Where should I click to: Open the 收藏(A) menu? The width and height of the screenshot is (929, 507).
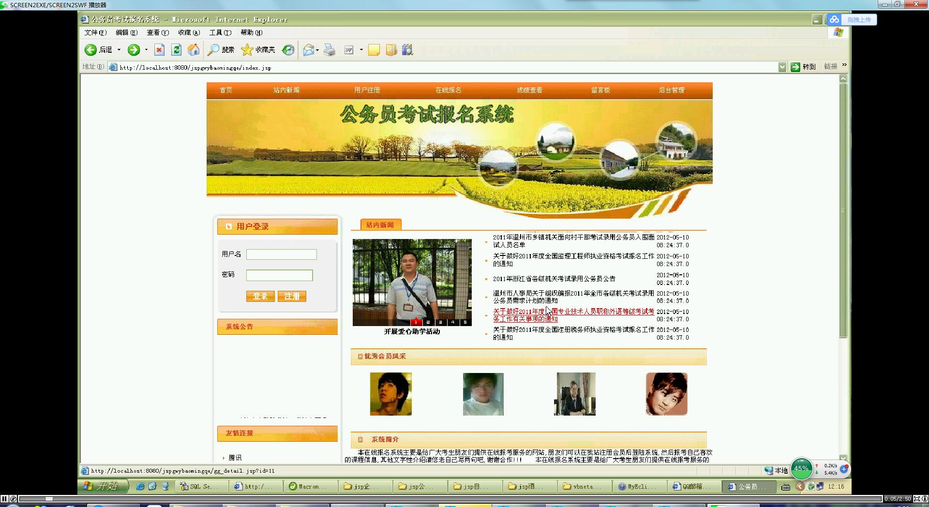coord(189,32)
